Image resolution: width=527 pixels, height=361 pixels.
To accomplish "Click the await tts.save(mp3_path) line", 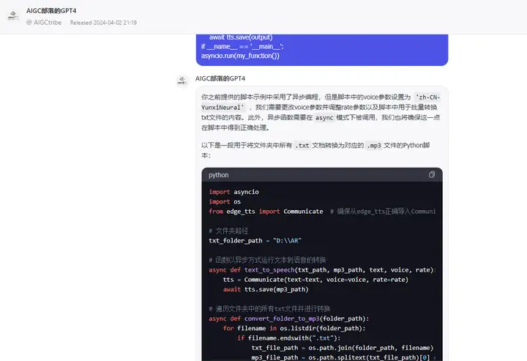I will (x=266, y=289).
